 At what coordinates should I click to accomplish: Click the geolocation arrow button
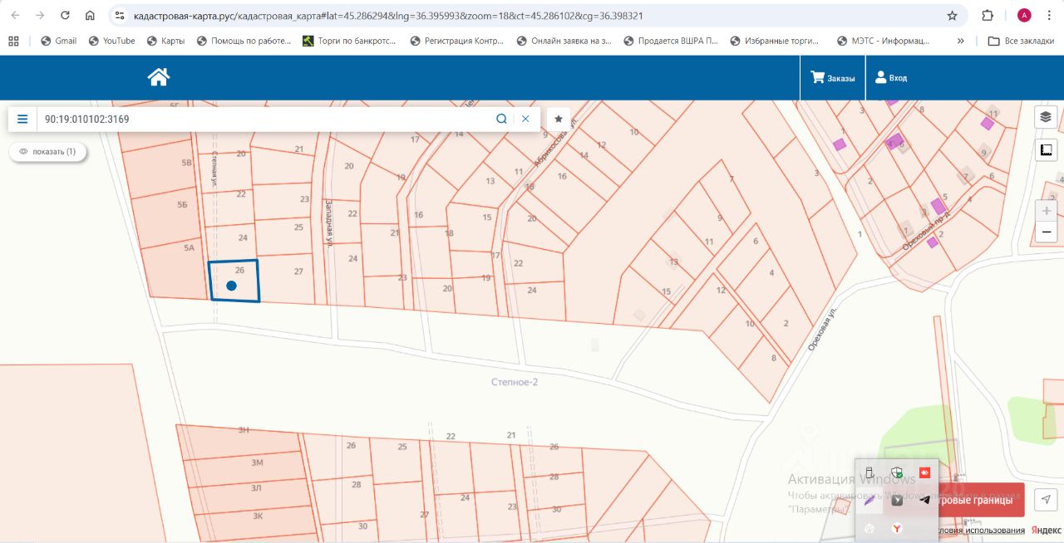(x=1047, y=499)
